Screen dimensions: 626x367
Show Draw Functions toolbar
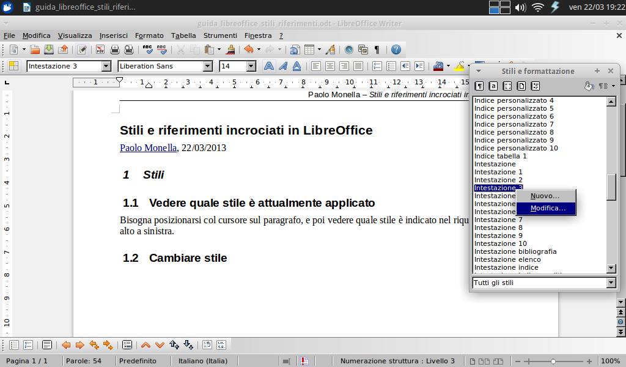click(330, 50)
